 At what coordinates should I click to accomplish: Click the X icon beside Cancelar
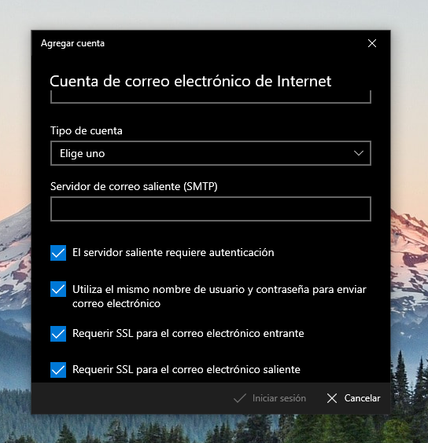pyautogui.click(x=332, y=398)
